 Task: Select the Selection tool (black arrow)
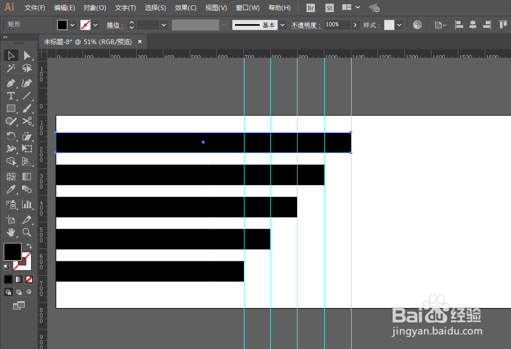pyautogui.click(x=11, y=55)
